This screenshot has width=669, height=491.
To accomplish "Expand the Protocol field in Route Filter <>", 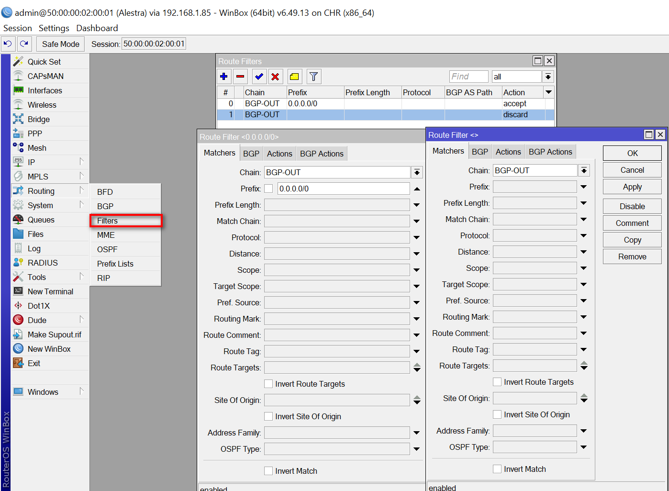I will coord(584,235).
